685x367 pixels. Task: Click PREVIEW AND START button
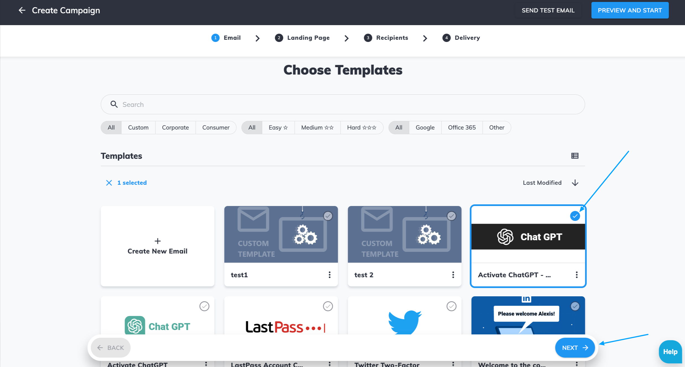tap(630, 10)
